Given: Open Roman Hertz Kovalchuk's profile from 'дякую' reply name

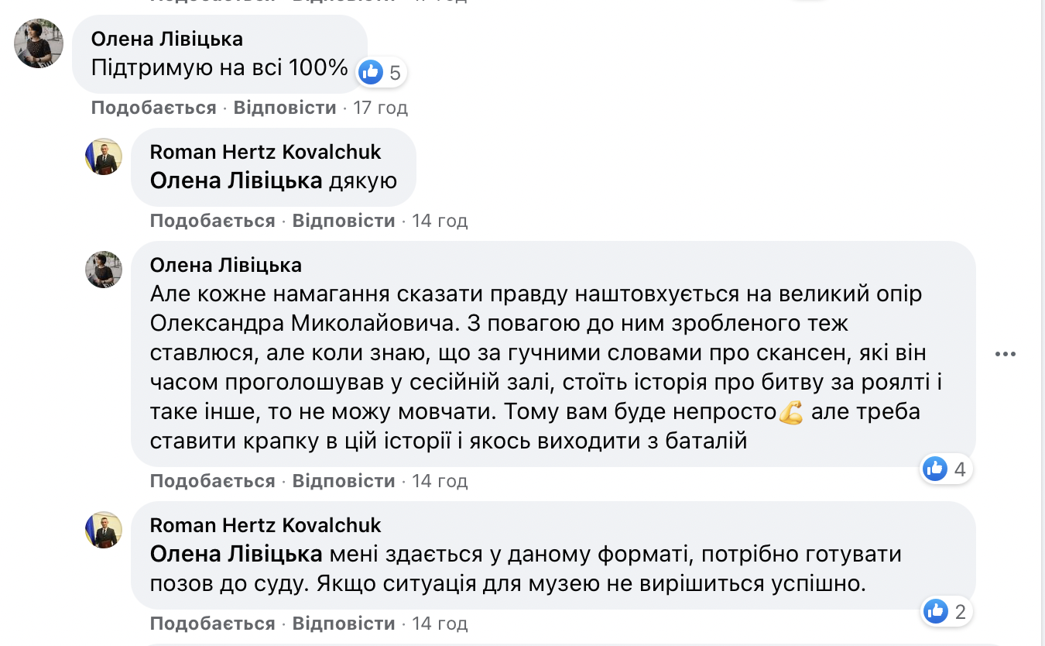Looking at the screenshot, I should click(x=266, y=152).
